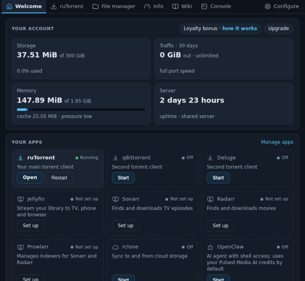The height and width of the screenshot is (281, 305).
Task: Click the '37.51 MiB' storage value
Action: (x=37, y=55)
